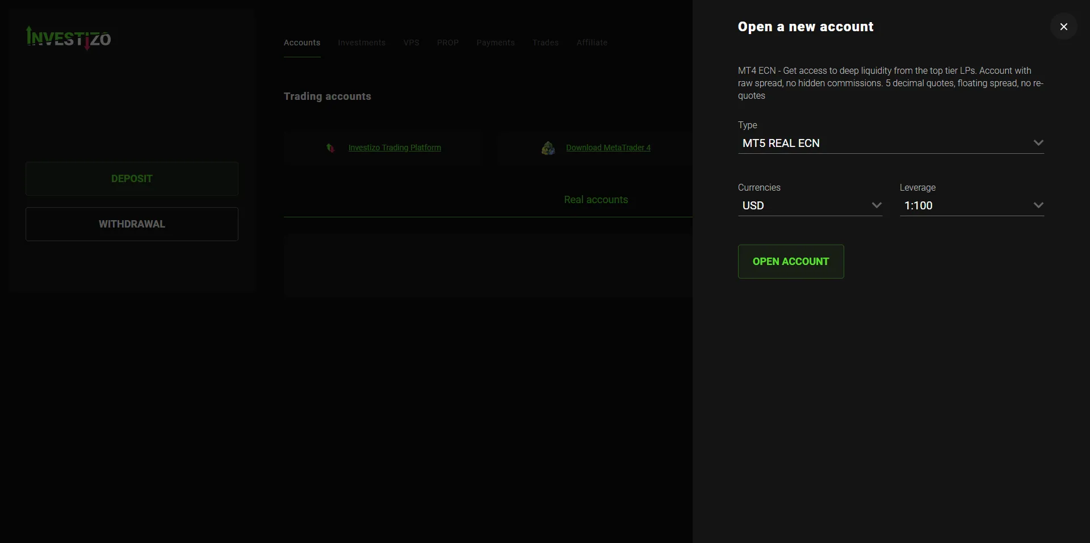This screenshot has height=543, width=1090.
Task: Close the Open a new account panel
Action: pyautogui.click(x=1063, y=27)
